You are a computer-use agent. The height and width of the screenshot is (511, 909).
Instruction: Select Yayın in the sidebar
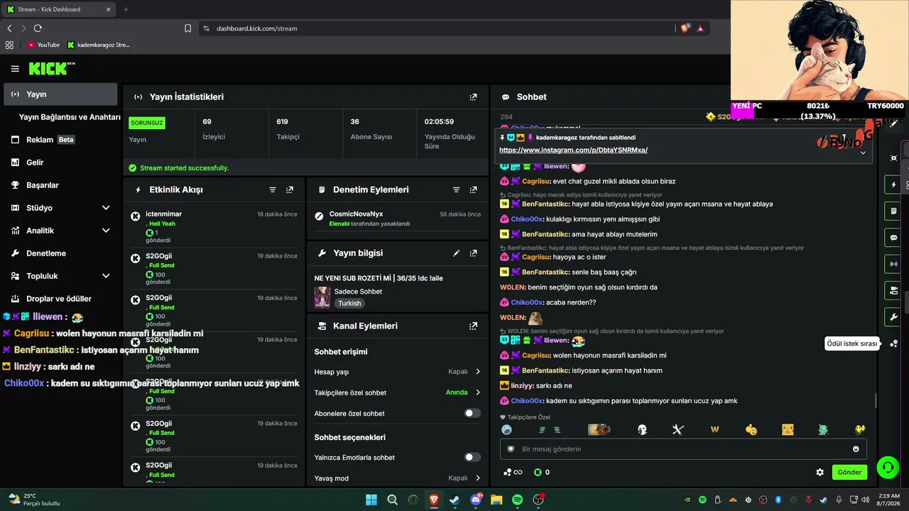click(x=60, y=94)
